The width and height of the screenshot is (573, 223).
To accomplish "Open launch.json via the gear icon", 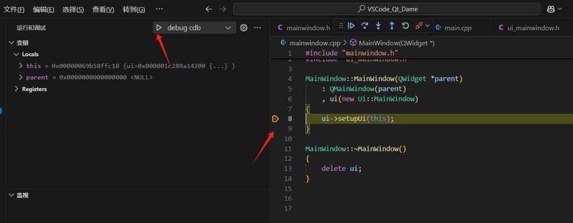I will [244, 28].
